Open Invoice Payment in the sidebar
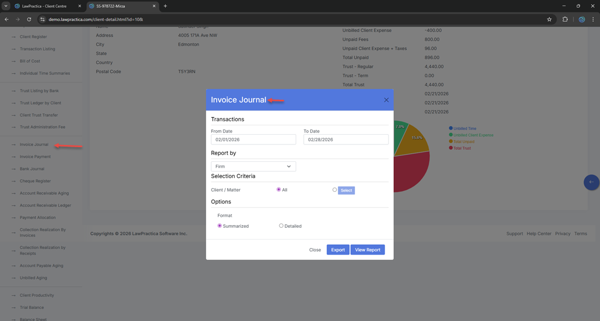The height and width of the screenshot is (321, 600). (x=35, y=157)
